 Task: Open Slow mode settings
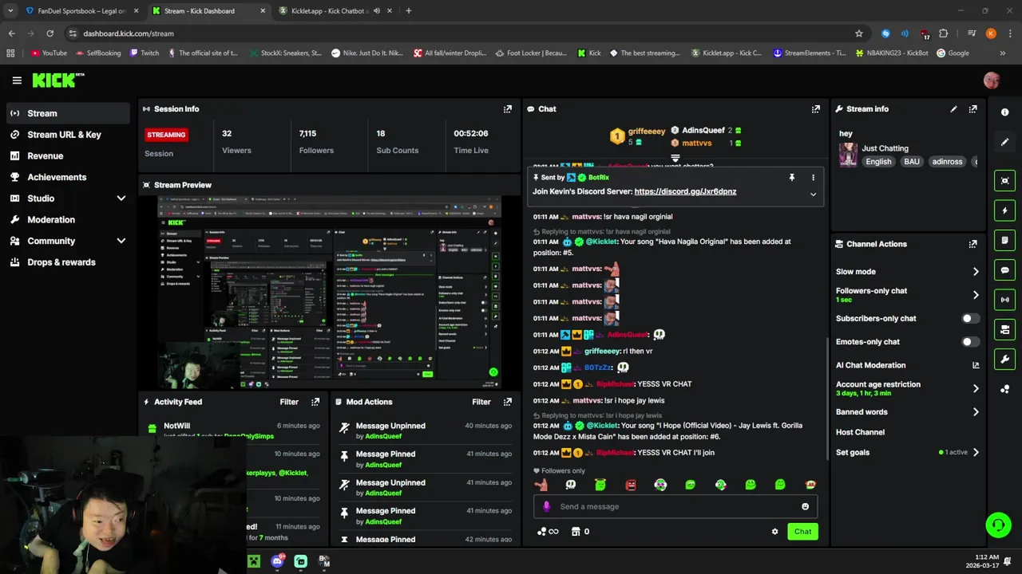908,272
